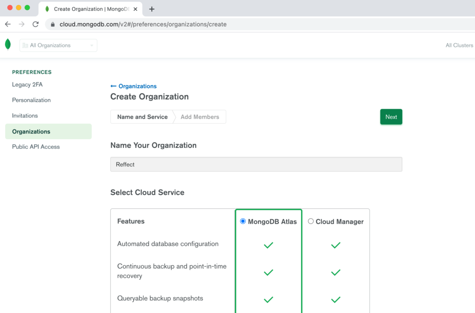The height and width of the screenshot is (313, 475).
Task: Select the Cloud Manager radio button
Action: (310, 221)
